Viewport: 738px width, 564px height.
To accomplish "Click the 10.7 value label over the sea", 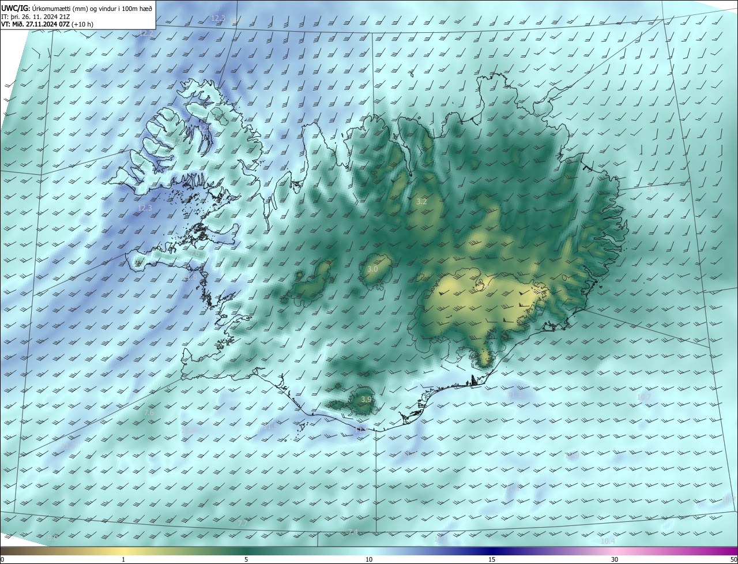I will point(643,397).
